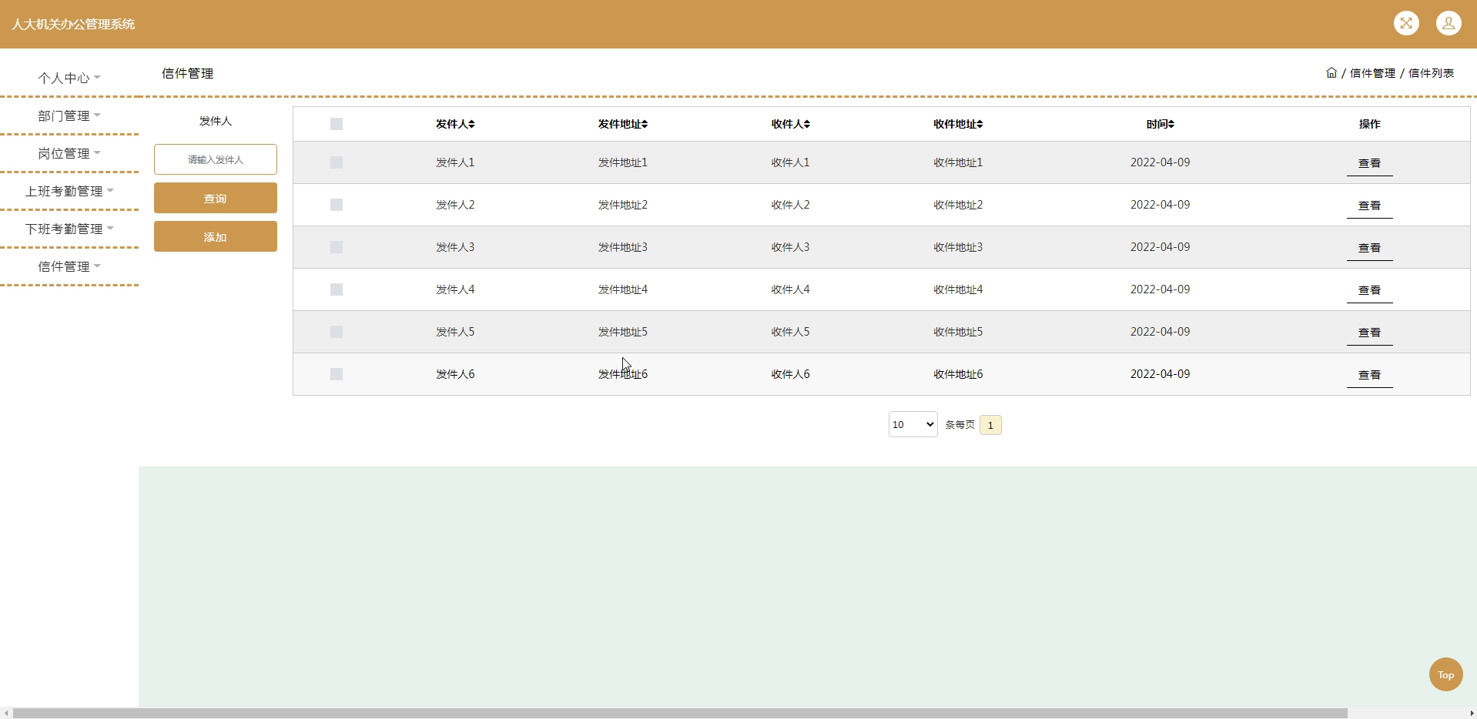Select cell 收件人5
Screen dimensions: 1477x719
[x=791, y=332]
